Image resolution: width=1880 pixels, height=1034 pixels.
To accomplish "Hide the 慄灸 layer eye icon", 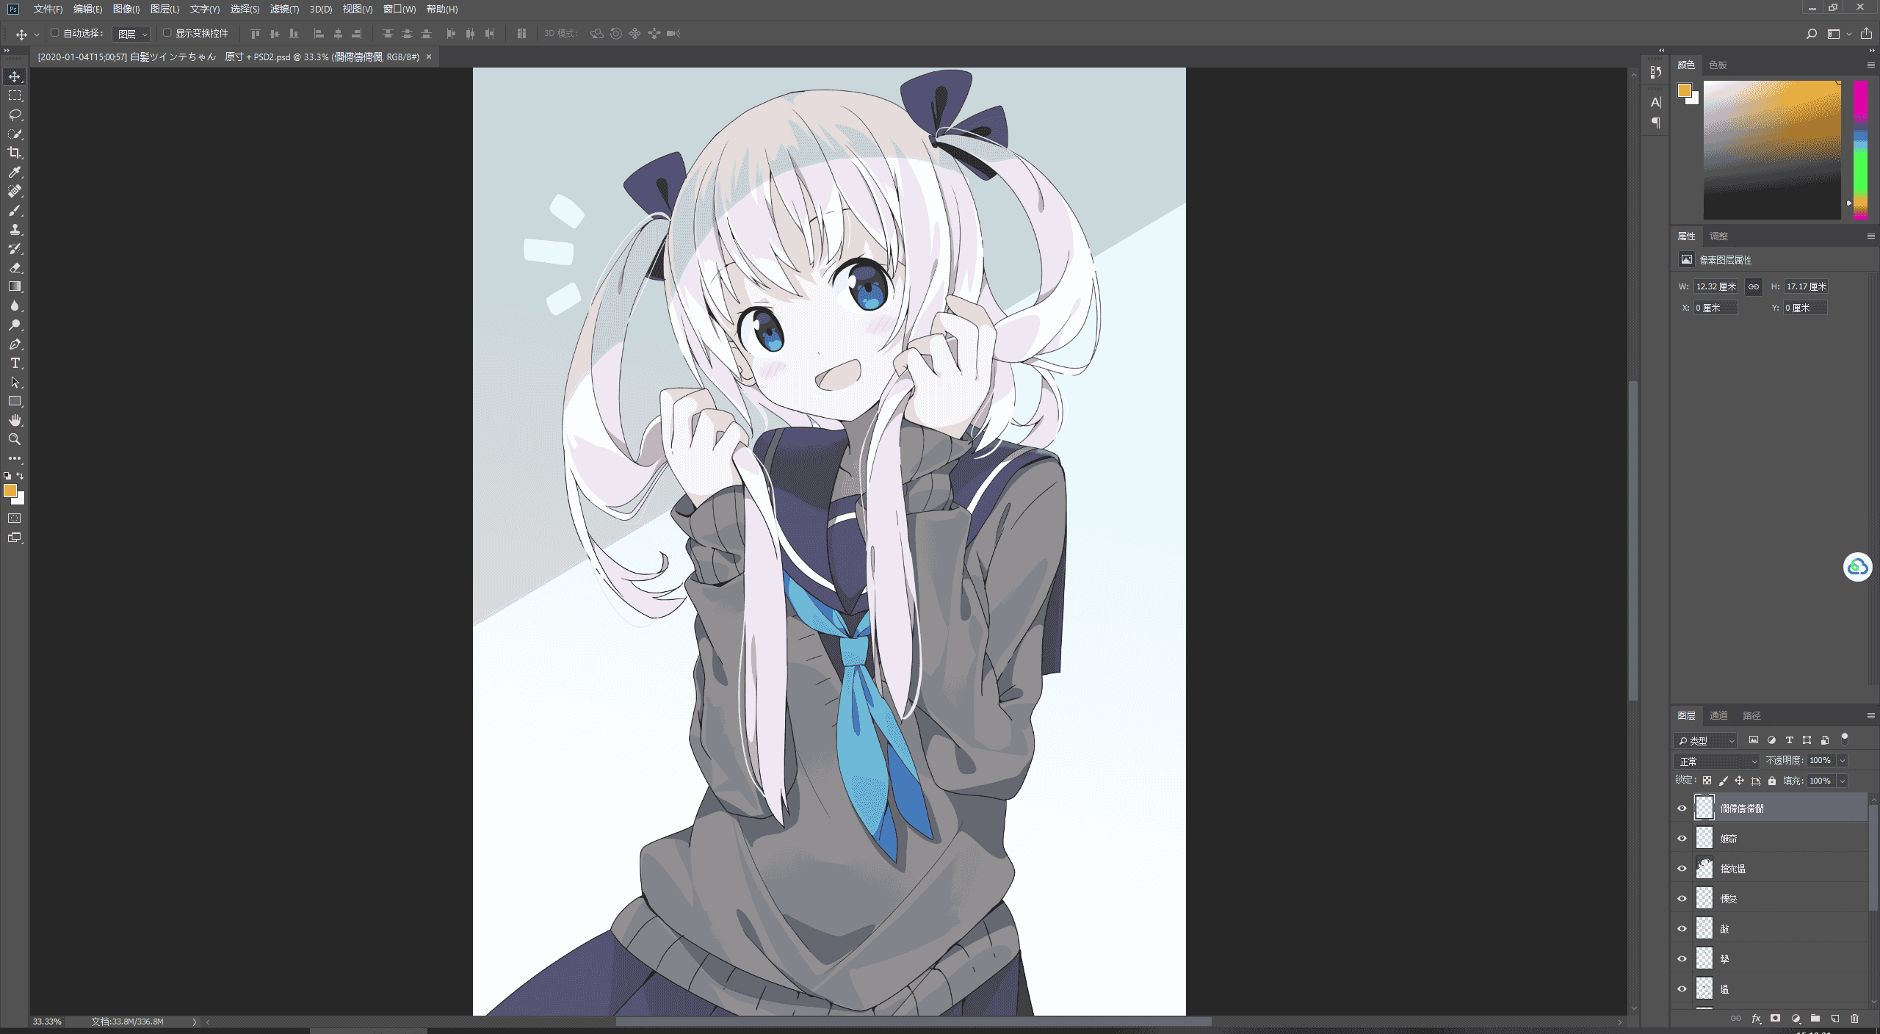I will (1682, 898).
